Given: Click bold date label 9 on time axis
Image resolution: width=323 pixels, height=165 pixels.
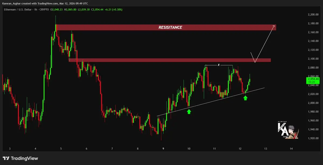Looking at the screenshot, I should [163, 149].
